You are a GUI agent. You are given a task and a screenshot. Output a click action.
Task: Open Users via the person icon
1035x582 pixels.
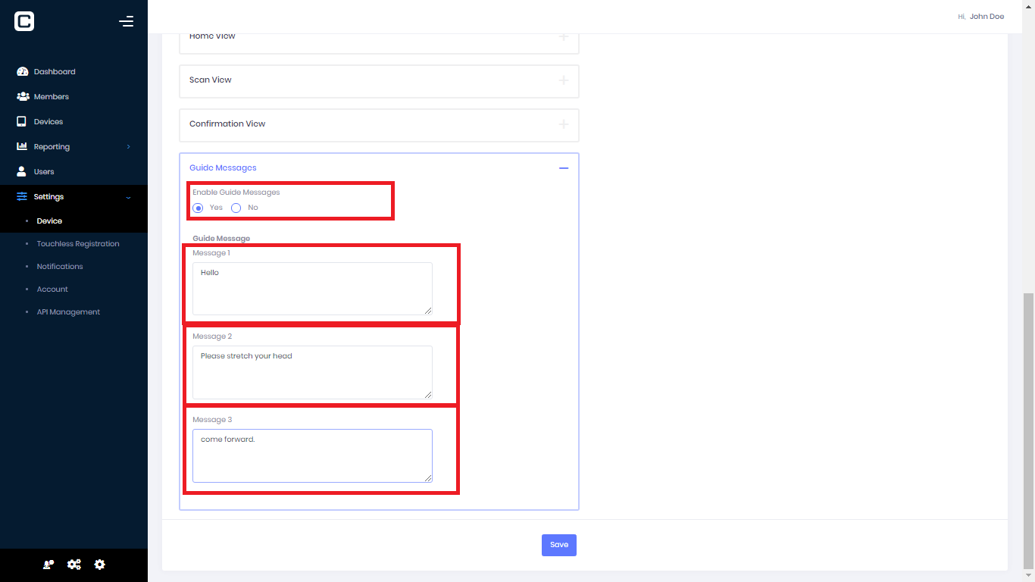pyautogui.click(x=22, y=171)
